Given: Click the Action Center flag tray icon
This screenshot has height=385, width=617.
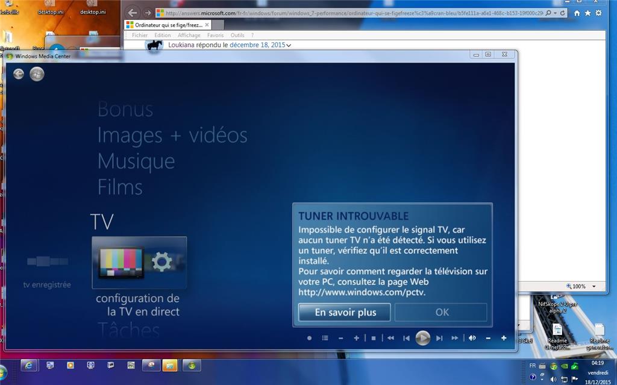Looking at the screenshot, I should [x=574, y=379].
